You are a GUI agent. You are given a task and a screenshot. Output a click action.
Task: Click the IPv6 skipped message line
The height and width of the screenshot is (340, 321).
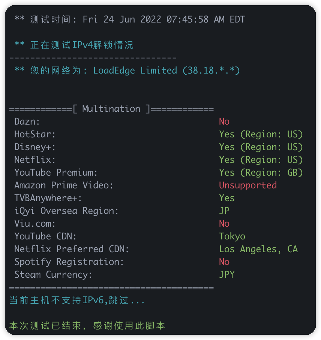coord(77,300)
